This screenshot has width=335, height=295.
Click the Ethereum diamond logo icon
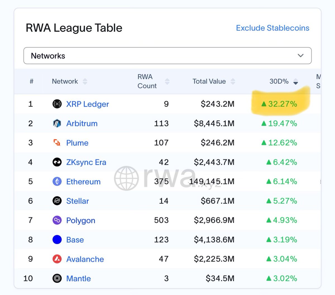(x=57, y=182)
